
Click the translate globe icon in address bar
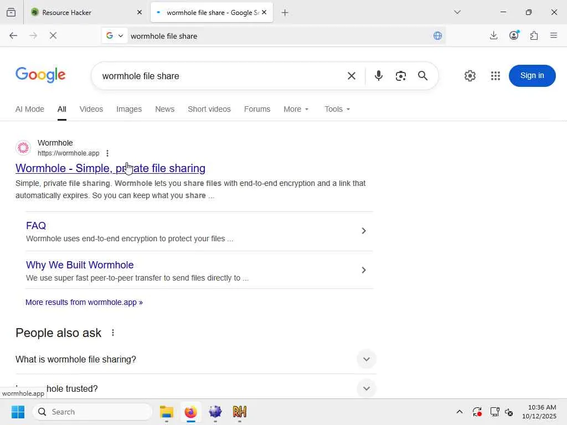pos(437,35)
